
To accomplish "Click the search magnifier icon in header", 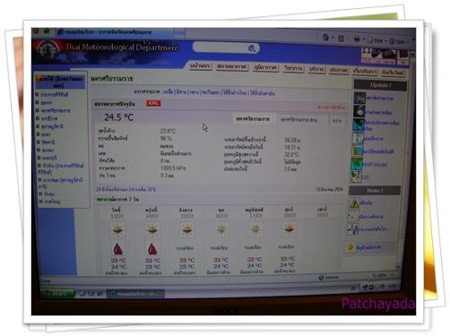I will pos(251,48).
